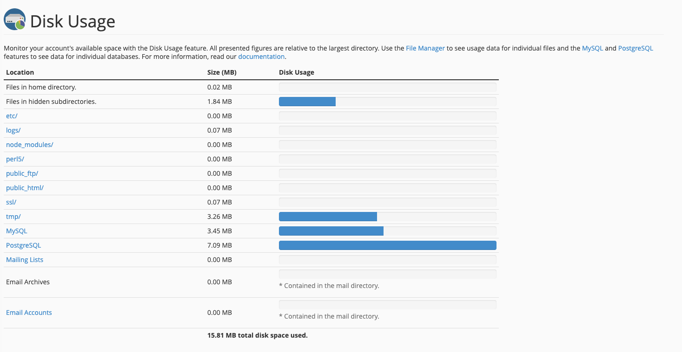
Task: Click the 3.26 MB size value
Action: pyautogui.click(x=219, y=217)
